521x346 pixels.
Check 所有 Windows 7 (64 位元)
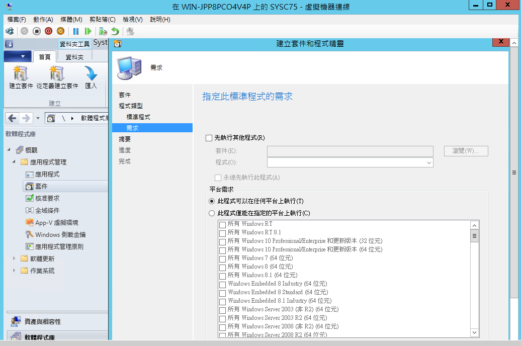[222, 258]
